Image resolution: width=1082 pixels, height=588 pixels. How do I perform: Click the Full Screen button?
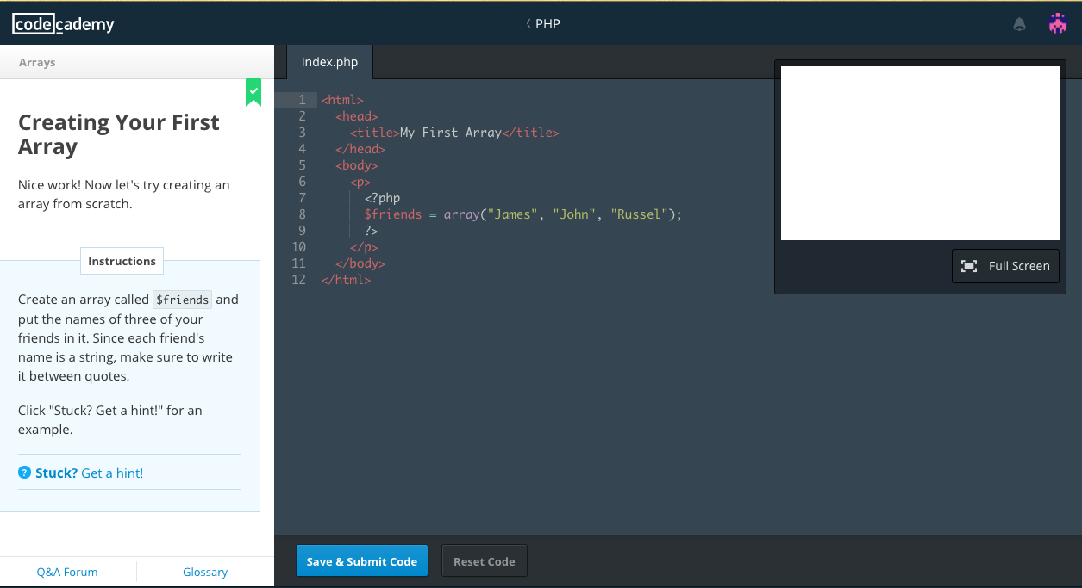pyautogui.click(x=1005, y=266)
